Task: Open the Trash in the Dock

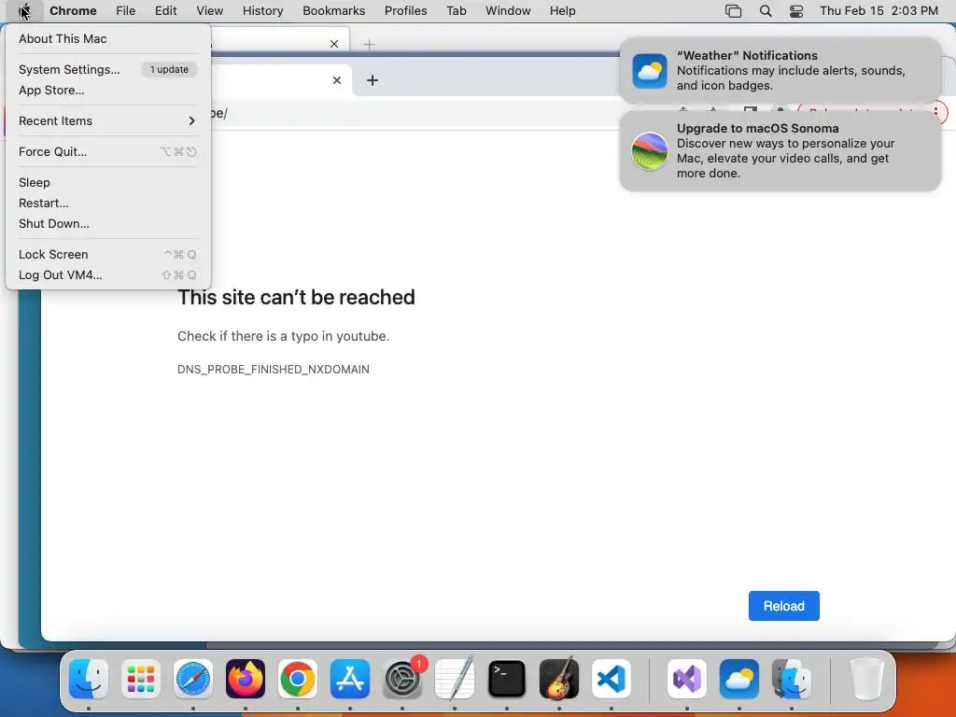Action: (x=866, y=679)
